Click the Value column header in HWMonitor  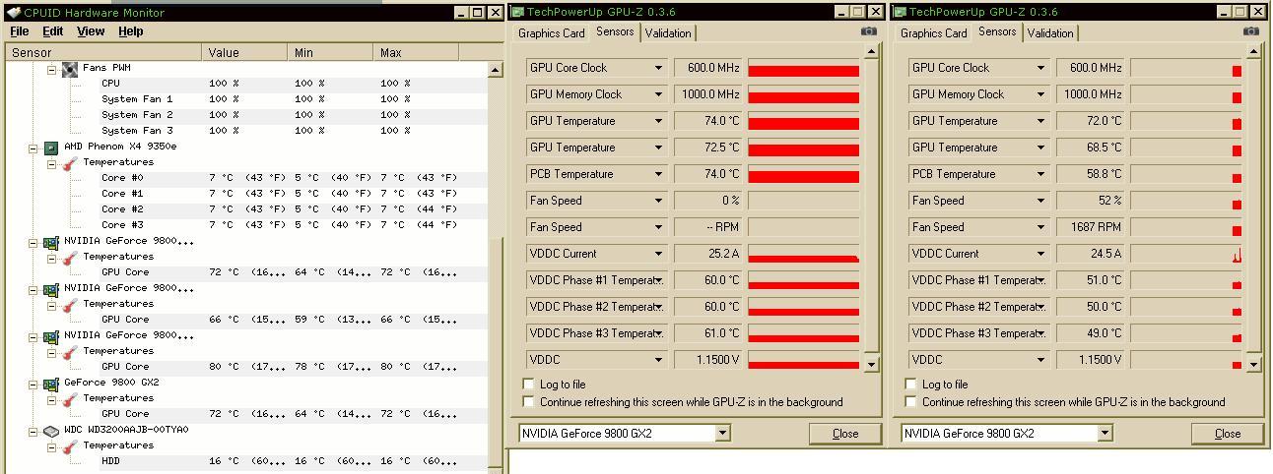pyautogui.click(x=244, y=52)
